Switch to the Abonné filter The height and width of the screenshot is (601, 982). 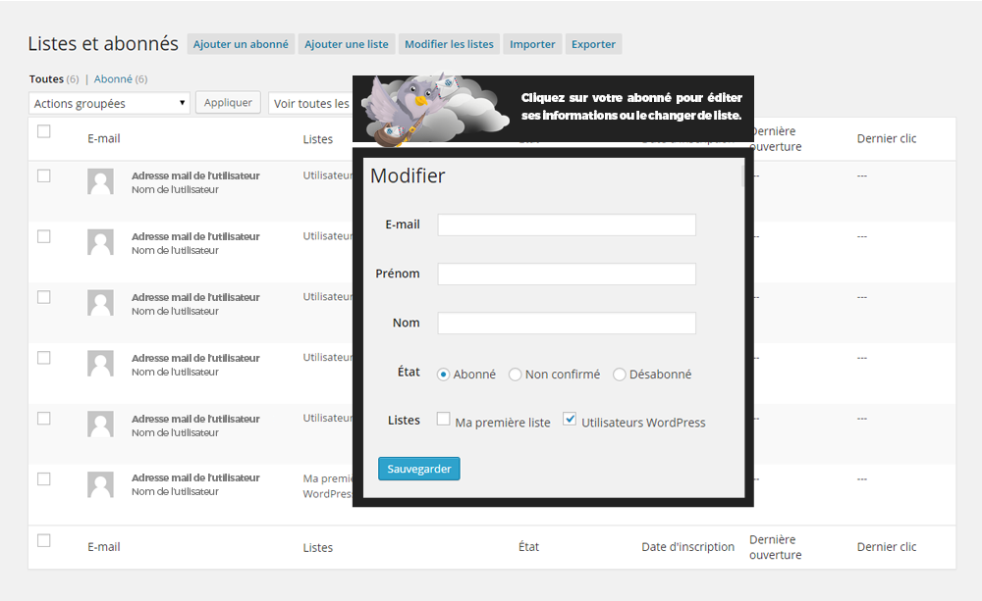(x=113, y=78)
